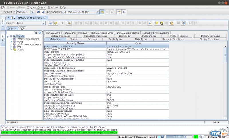This screenshot has height=139, width=229.
Task: Open the vertical Drivers side panel
Action: click(3, 38)
